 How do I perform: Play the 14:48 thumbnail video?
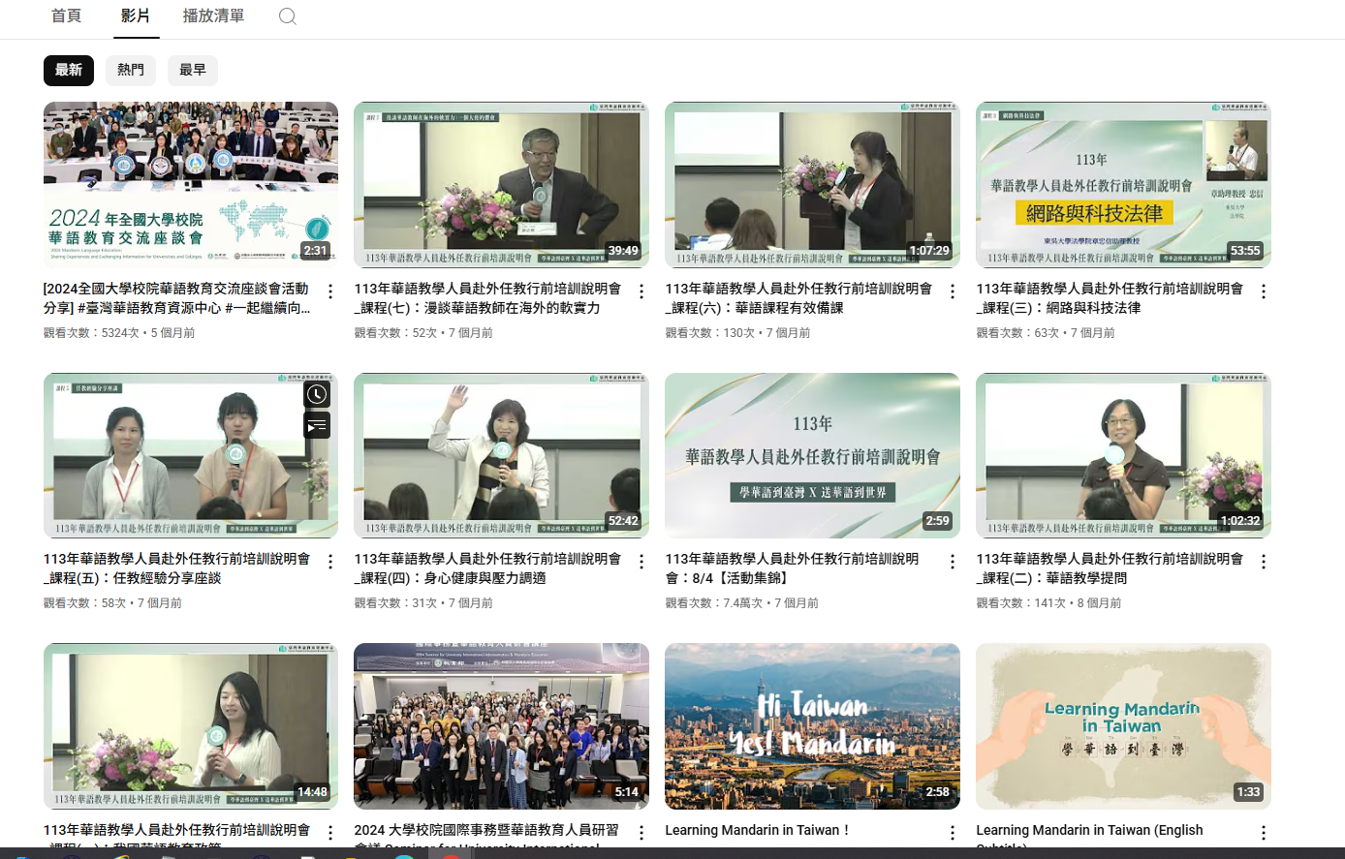click(x=191, y=726)
